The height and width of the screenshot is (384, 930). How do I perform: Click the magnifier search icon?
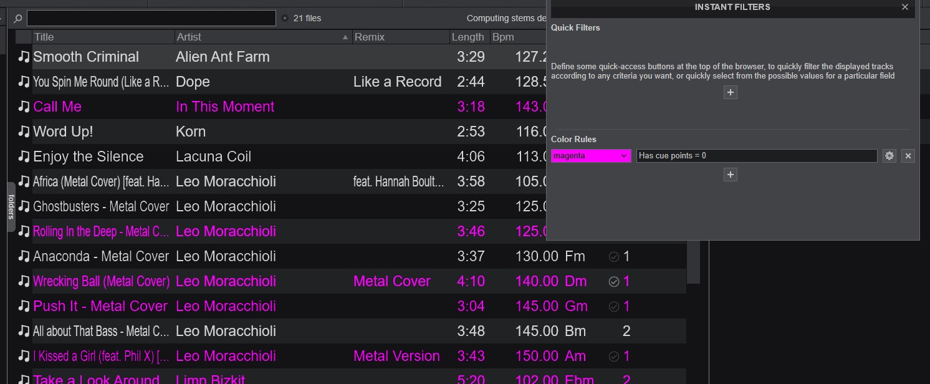click(18, 19)
